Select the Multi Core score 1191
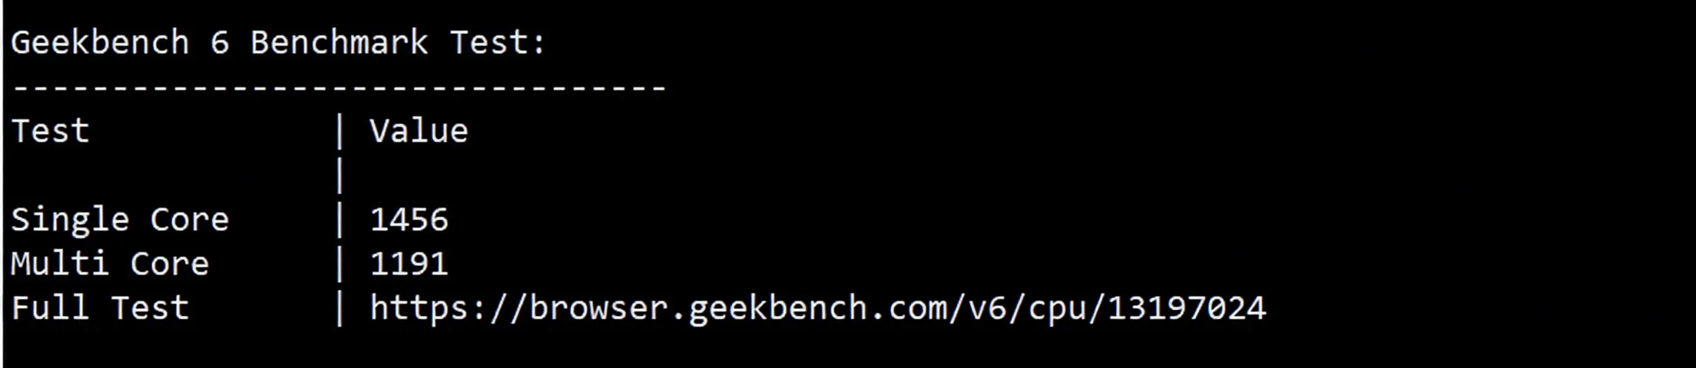1696x368 pixels. (x=409, y=264)
